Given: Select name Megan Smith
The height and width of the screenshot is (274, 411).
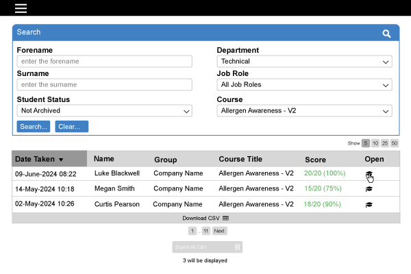Looking at the screenshot, I should (114, 188).
